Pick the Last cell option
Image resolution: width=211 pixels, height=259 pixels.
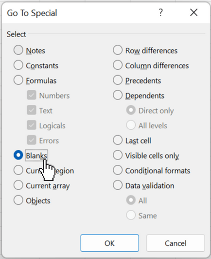click(x=118, y=140)
